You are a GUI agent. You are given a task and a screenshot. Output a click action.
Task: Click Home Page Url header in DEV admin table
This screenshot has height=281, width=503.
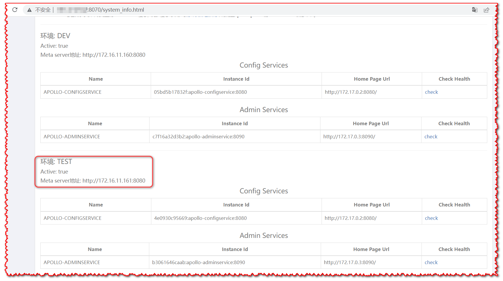371,123
